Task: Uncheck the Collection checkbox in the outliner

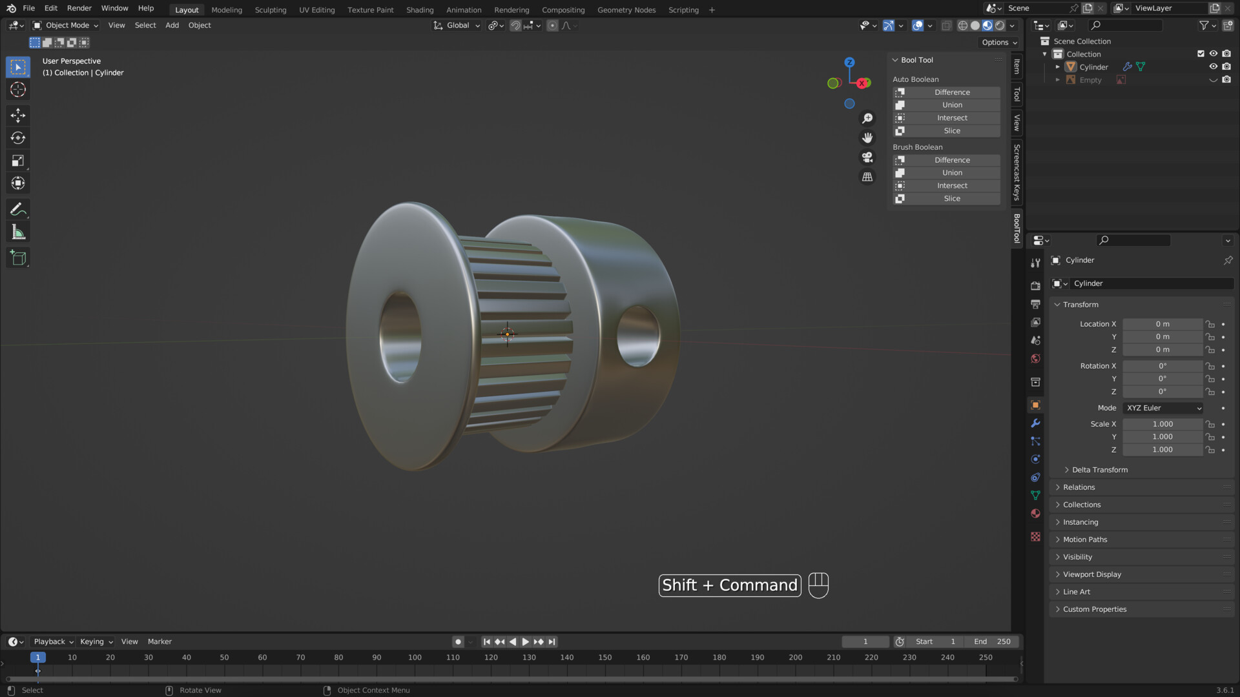Action: pos(1200,54)
